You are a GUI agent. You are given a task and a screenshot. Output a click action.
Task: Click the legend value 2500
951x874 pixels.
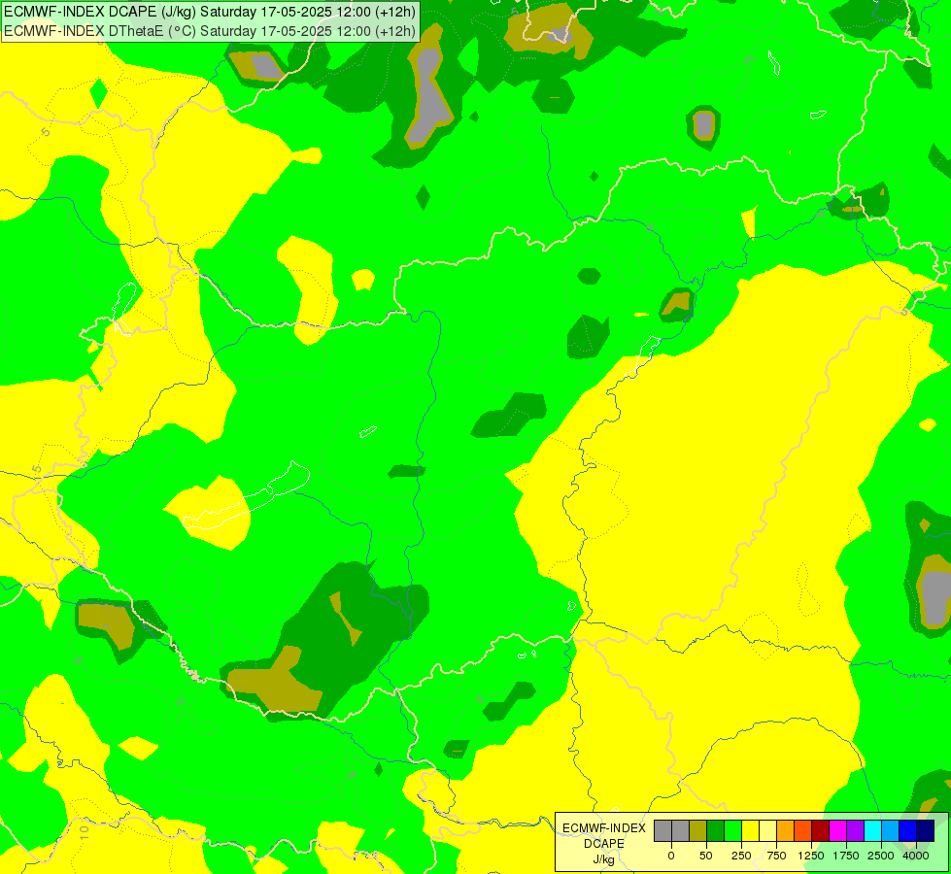881,856
